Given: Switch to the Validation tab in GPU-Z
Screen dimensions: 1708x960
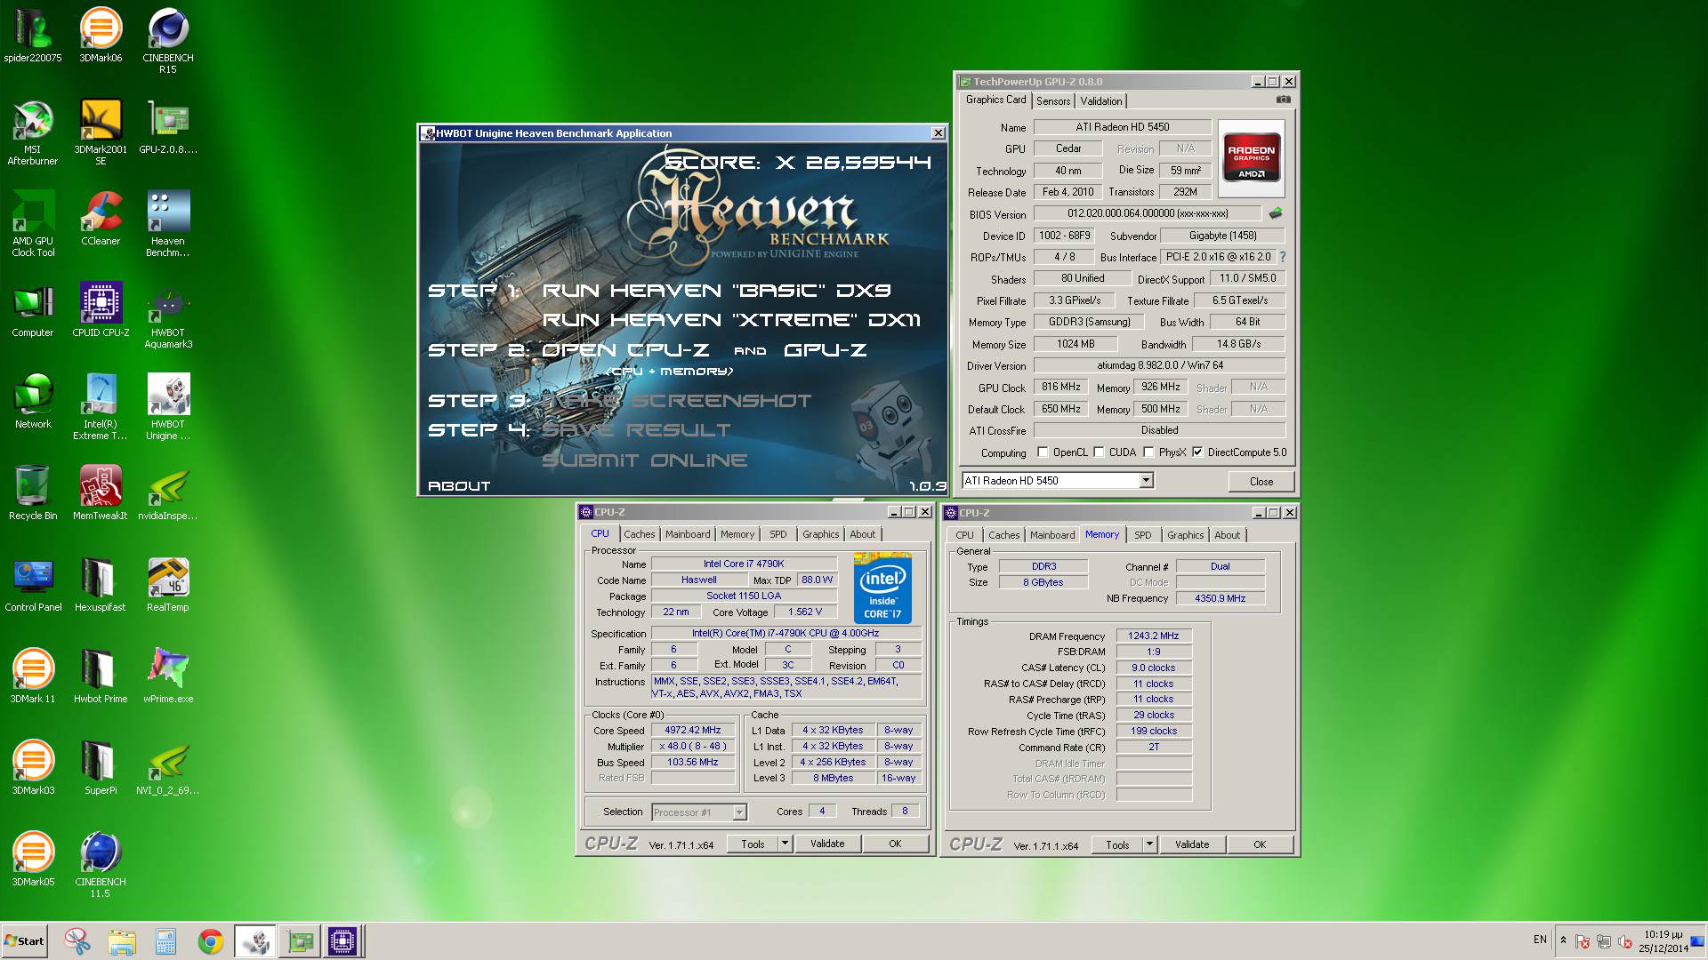Looking at the screenshot, I should pos(1101,101).
